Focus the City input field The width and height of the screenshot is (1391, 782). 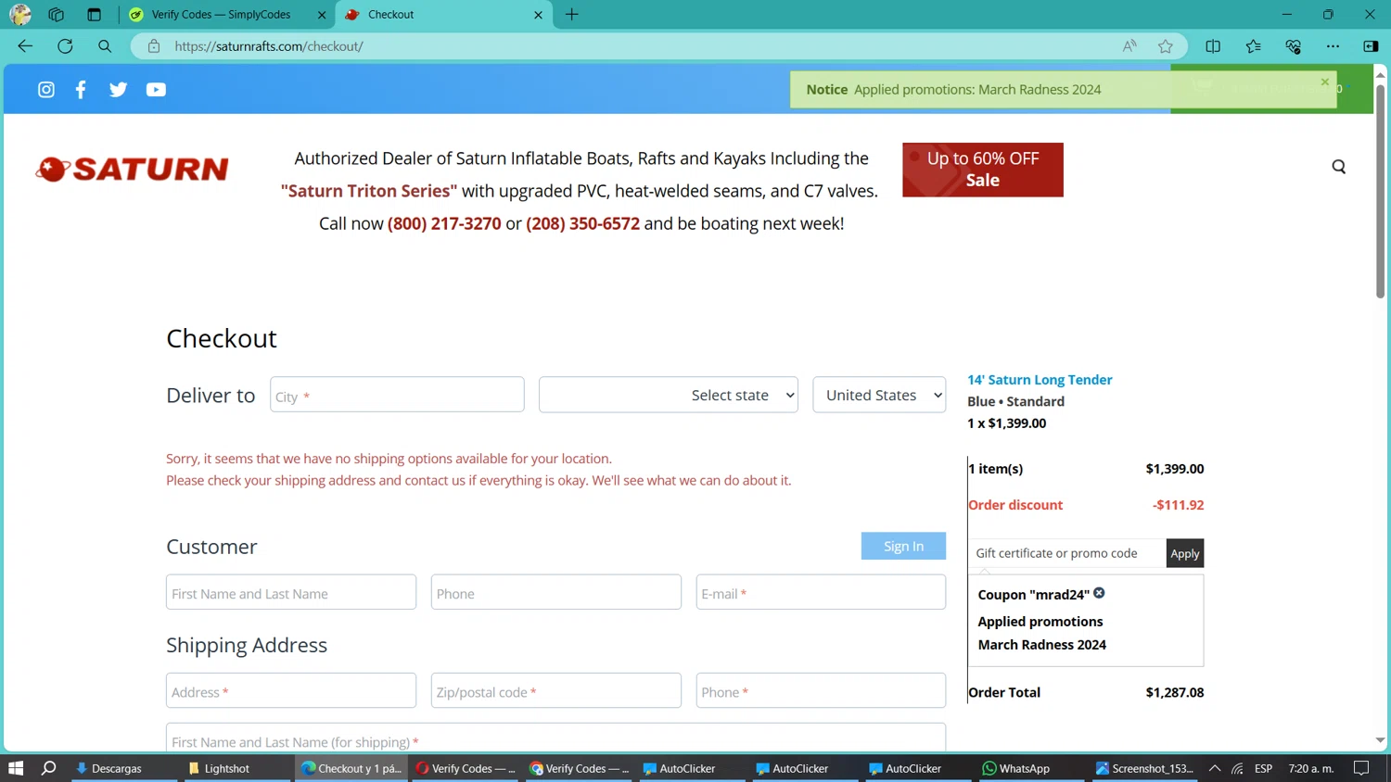click(x=397, y=395)
